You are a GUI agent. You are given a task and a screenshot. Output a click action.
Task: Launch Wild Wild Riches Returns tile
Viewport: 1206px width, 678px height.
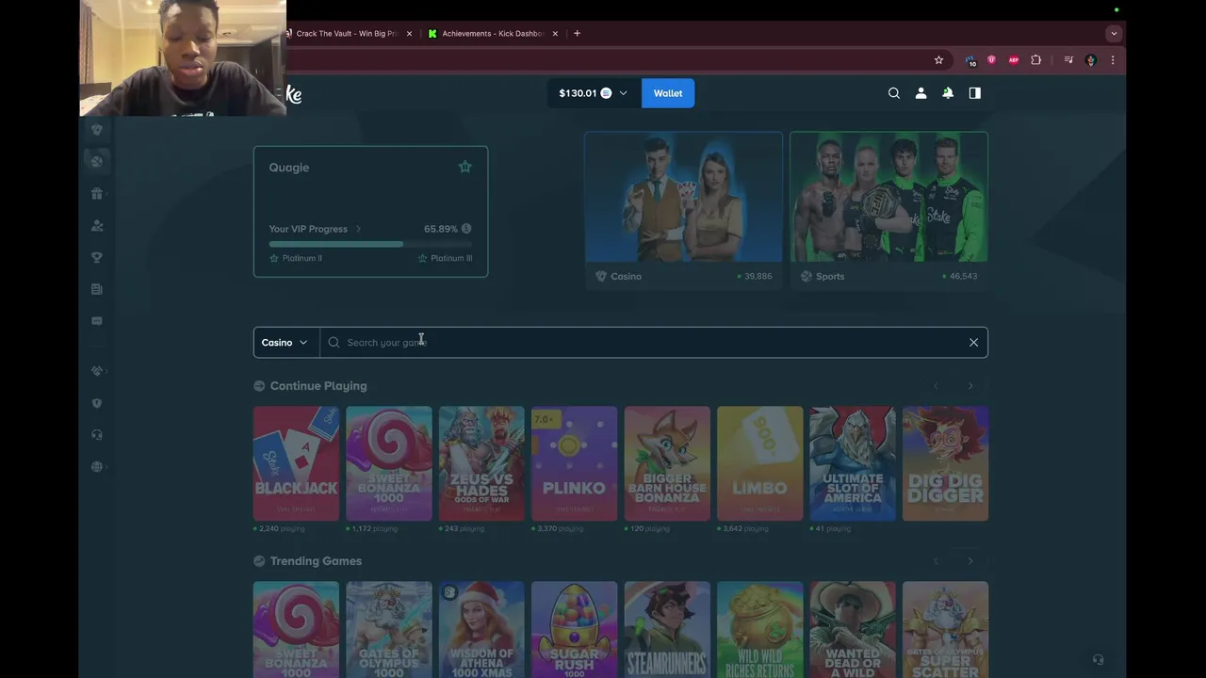[759, 629]
